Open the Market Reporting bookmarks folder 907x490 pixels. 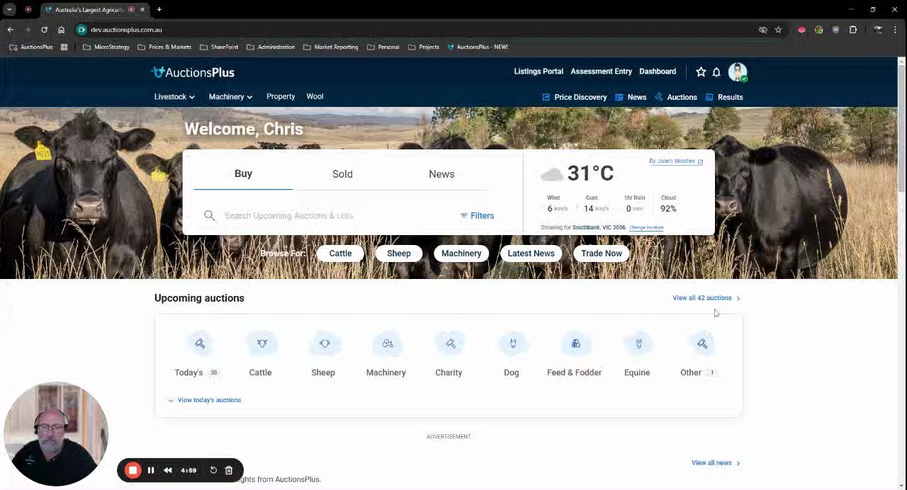point(330,47)
